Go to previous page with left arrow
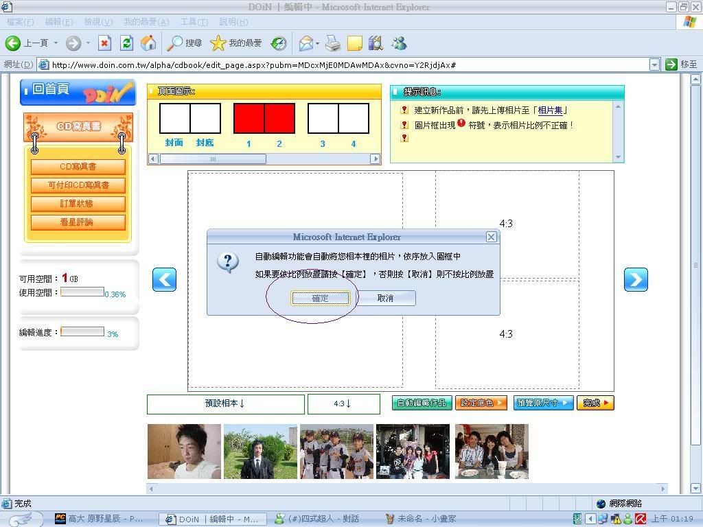This screenshot has height=527, width=703. [x=164, y=279]
